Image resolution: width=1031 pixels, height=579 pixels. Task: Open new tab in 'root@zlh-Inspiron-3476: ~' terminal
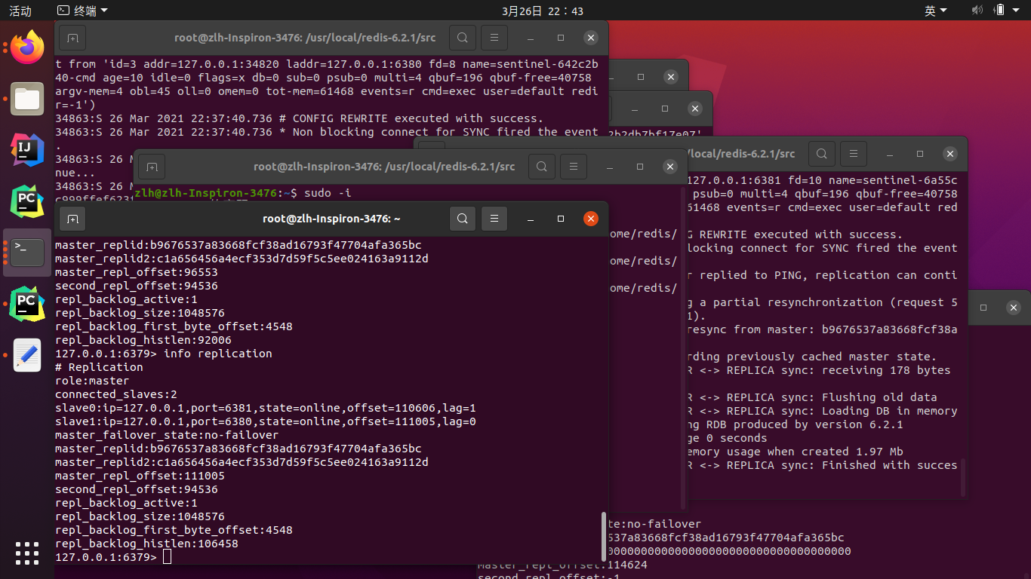click(72, 219)
